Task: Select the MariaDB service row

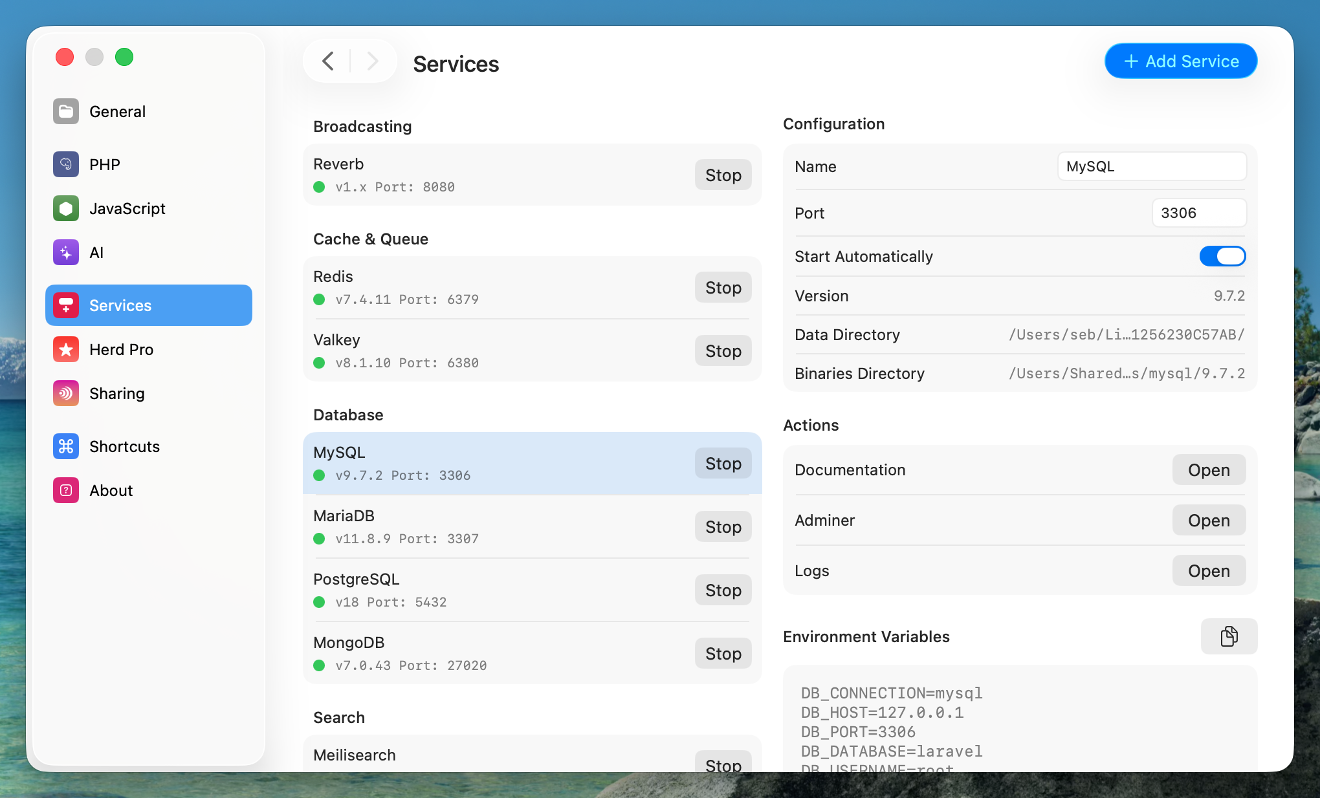Action: 532,527
